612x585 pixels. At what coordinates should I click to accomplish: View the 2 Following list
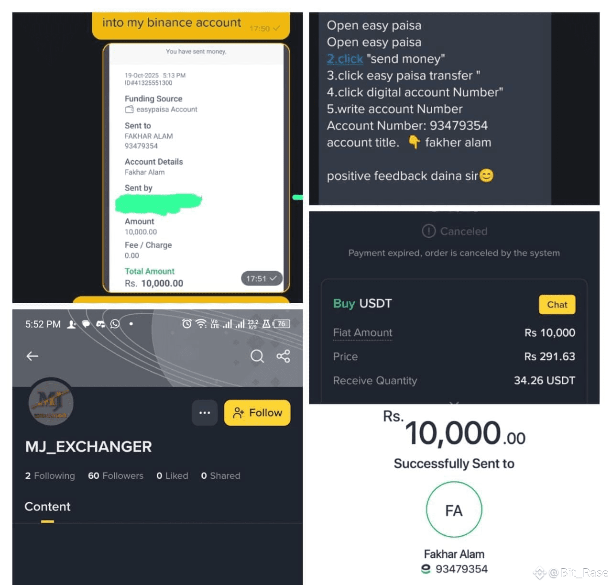pos(50,475)
